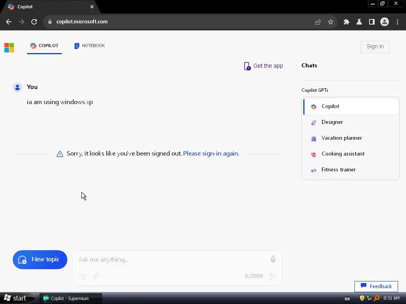
Task: Click the Microsoft logo
Action: (x=9, y=47)
